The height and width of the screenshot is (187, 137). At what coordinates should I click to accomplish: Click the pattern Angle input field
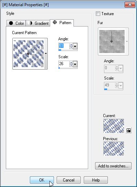(x=64, y=46)
